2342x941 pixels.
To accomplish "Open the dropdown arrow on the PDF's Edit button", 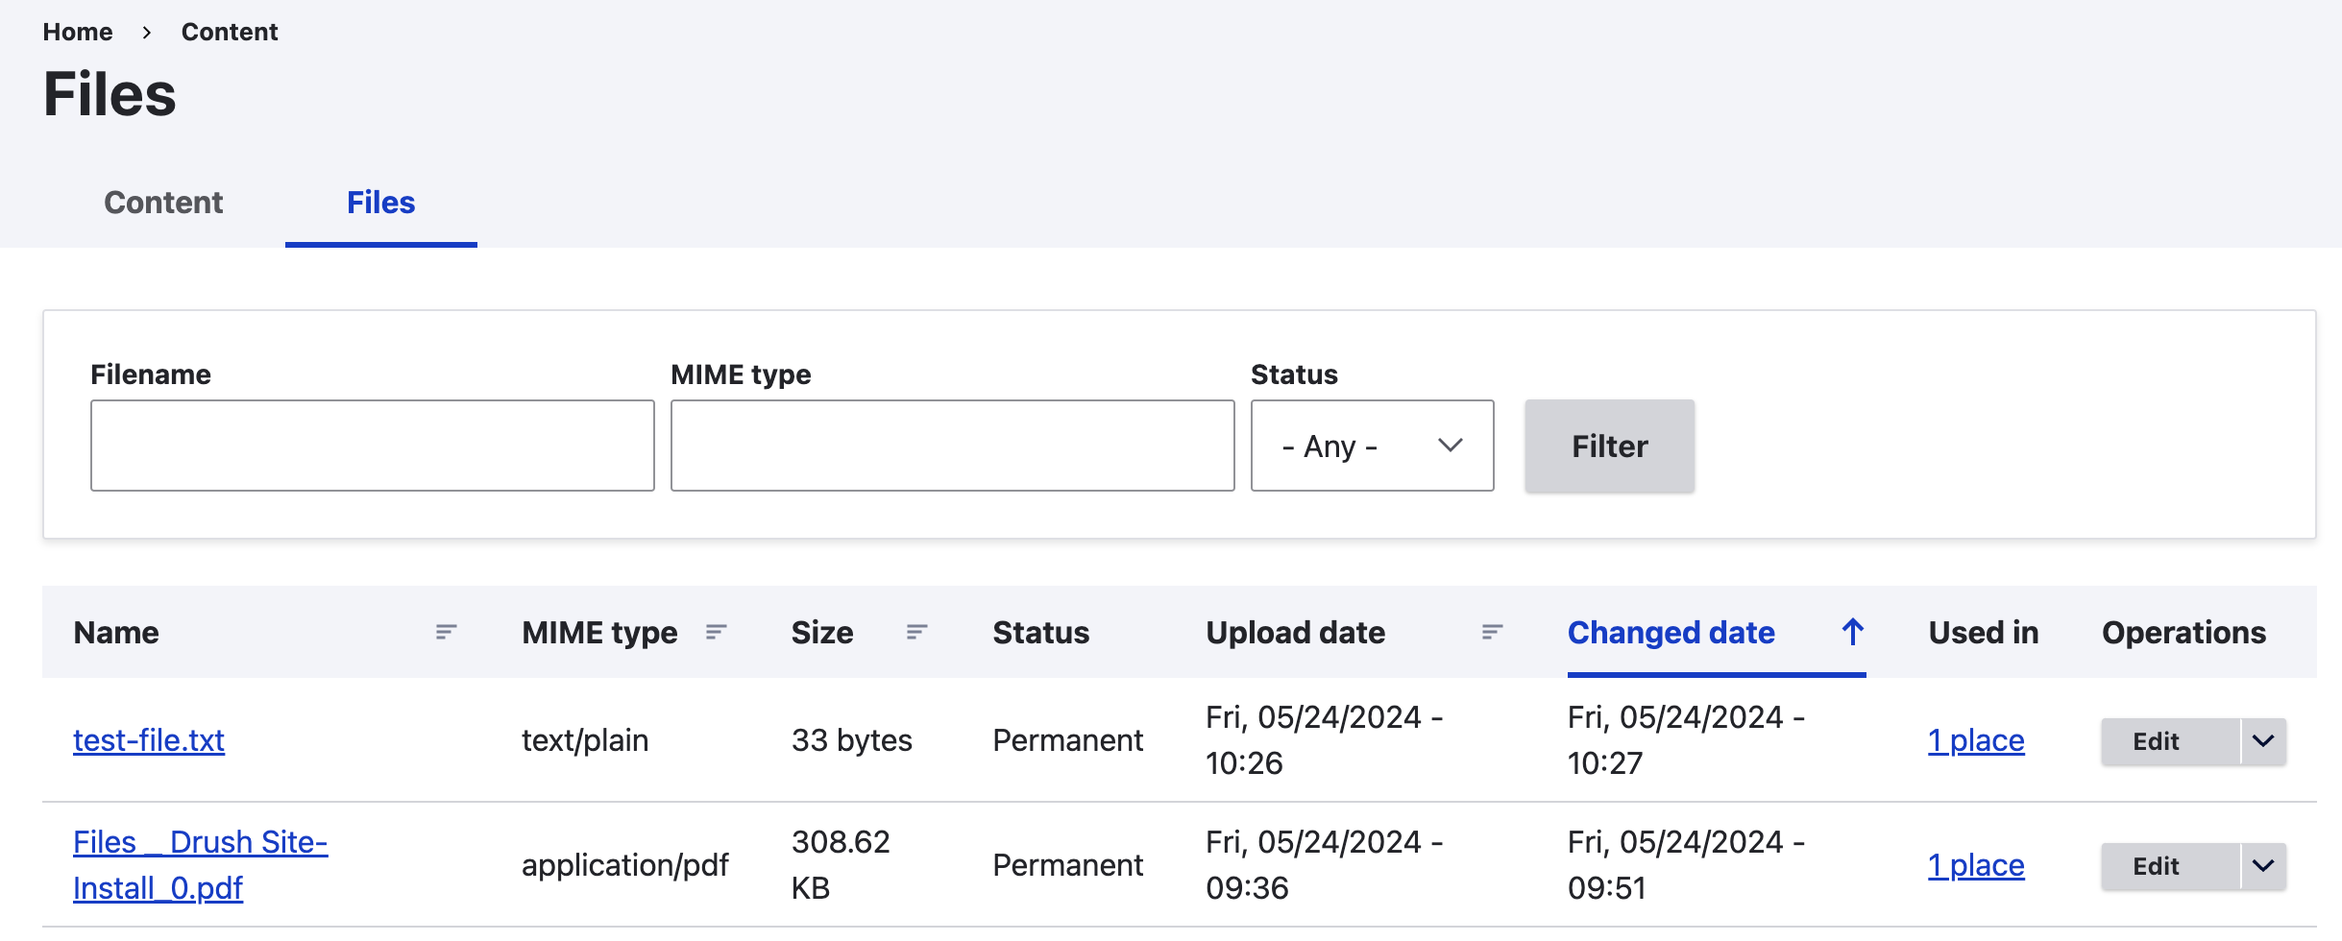I will click(2262, 865).
